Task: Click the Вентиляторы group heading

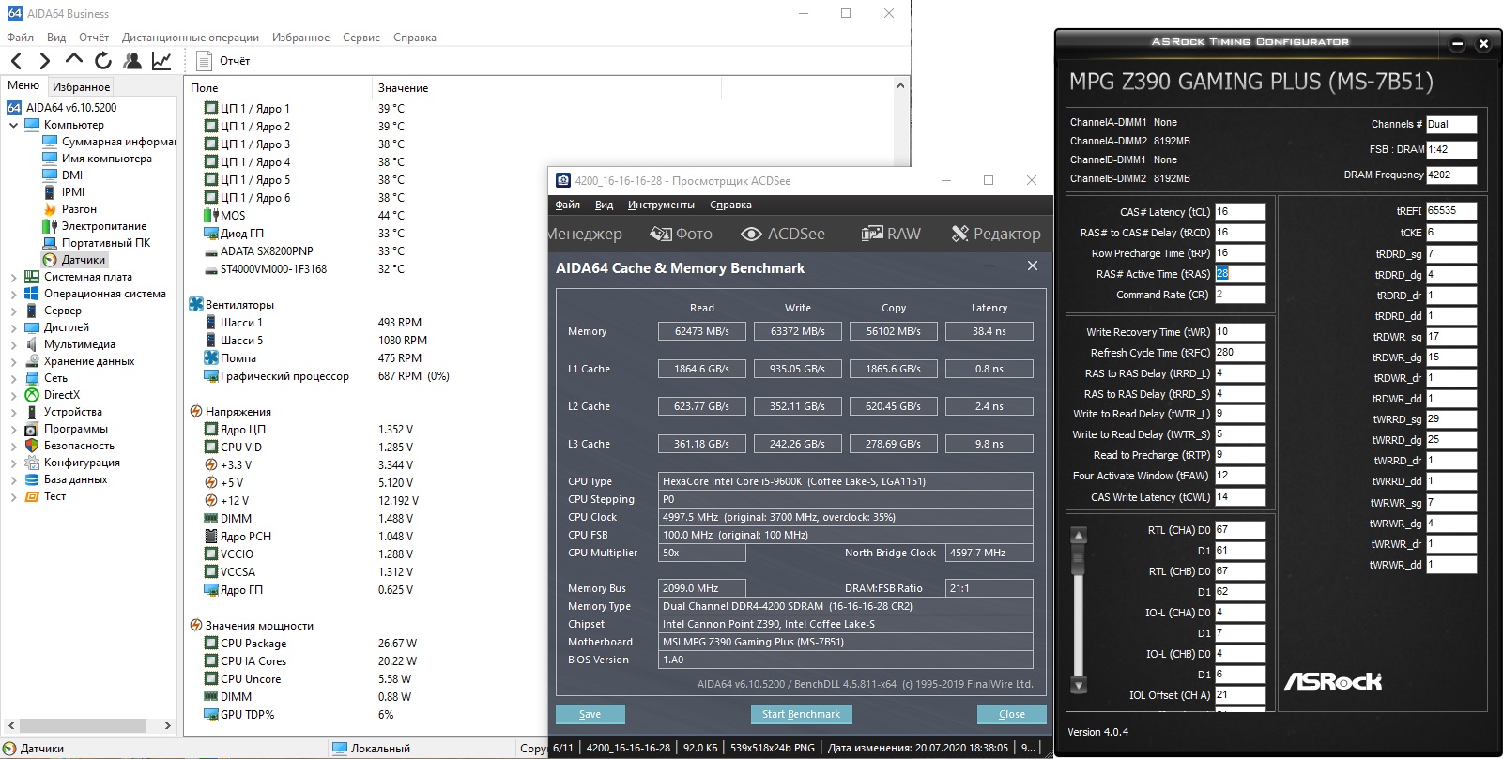Action: 232,305
